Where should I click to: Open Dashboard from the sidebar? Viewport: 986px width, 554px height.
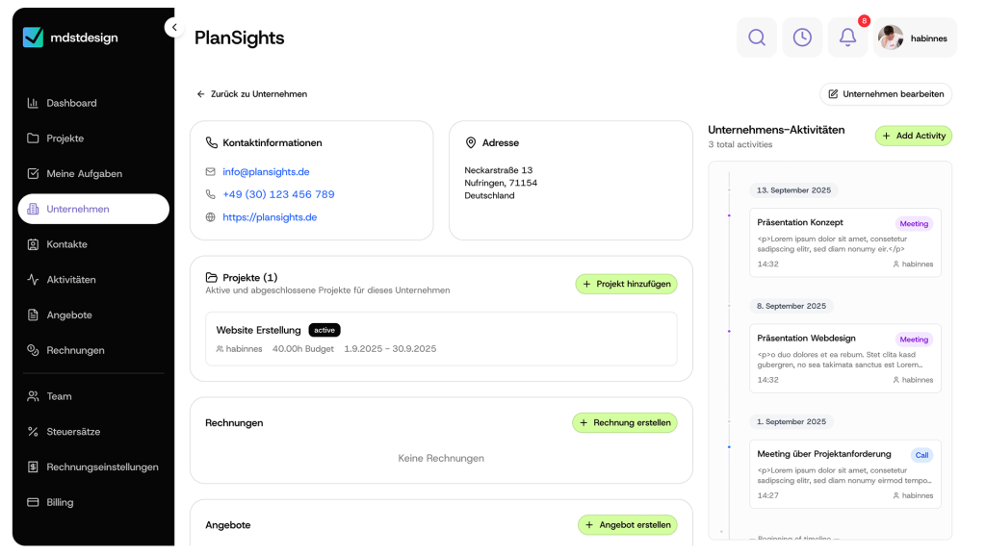point(71,103)
